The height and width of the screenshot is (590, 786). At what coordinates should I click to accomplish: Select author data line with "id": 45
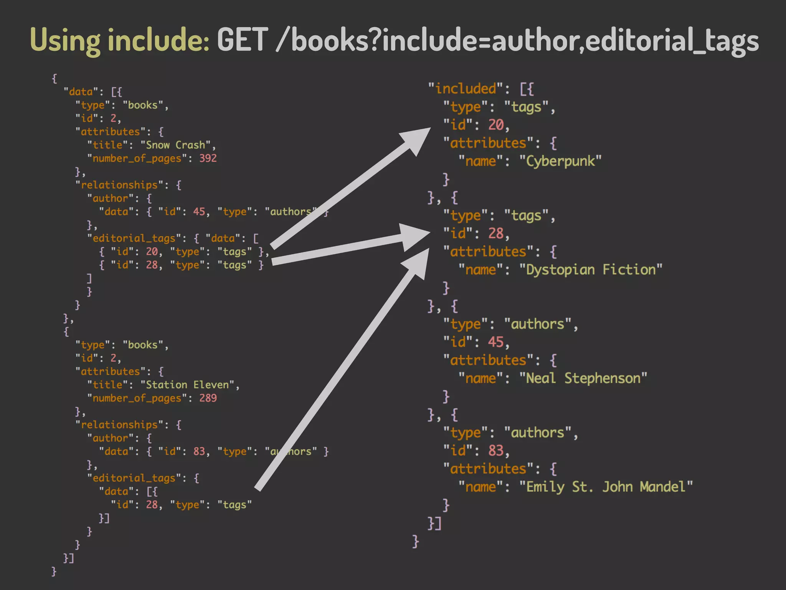(x=214, y=212)
